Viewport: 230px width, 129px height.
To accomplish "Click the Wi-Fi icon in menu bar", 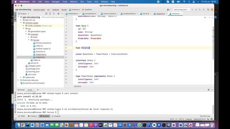I will tap(184, 2).
